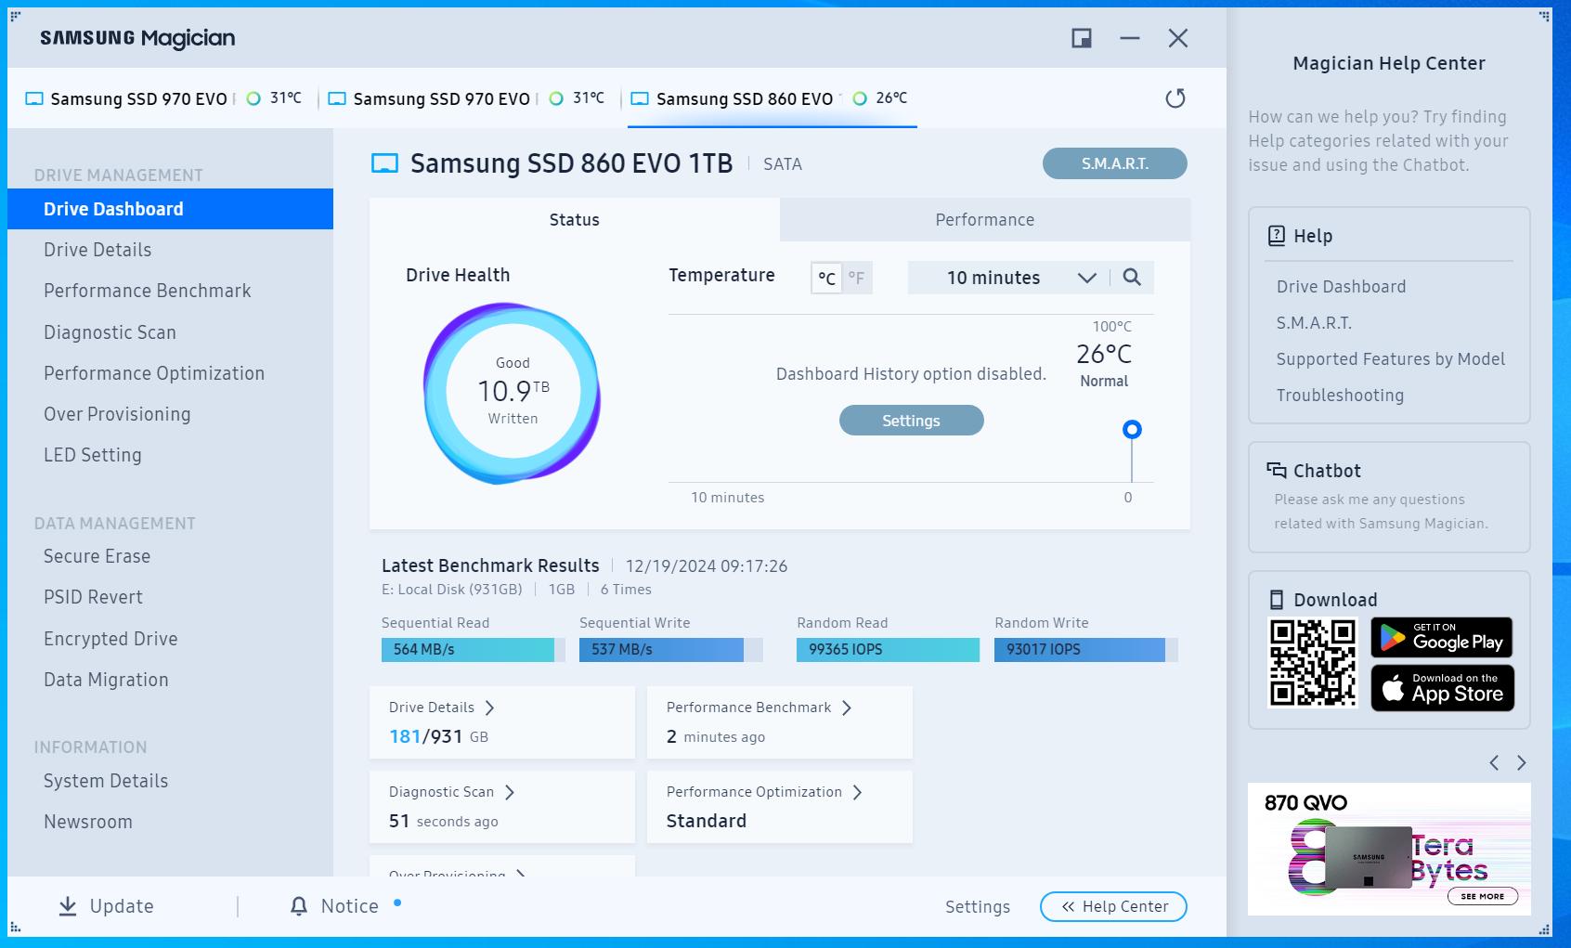The image size is (1571, 948).
Task: Open Drive Dashboard in sidebar
Action: pos(170,209)
